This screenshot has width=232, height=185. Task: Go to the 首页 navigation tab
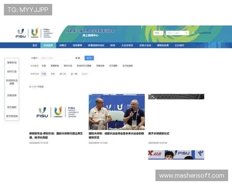point(35,45)
